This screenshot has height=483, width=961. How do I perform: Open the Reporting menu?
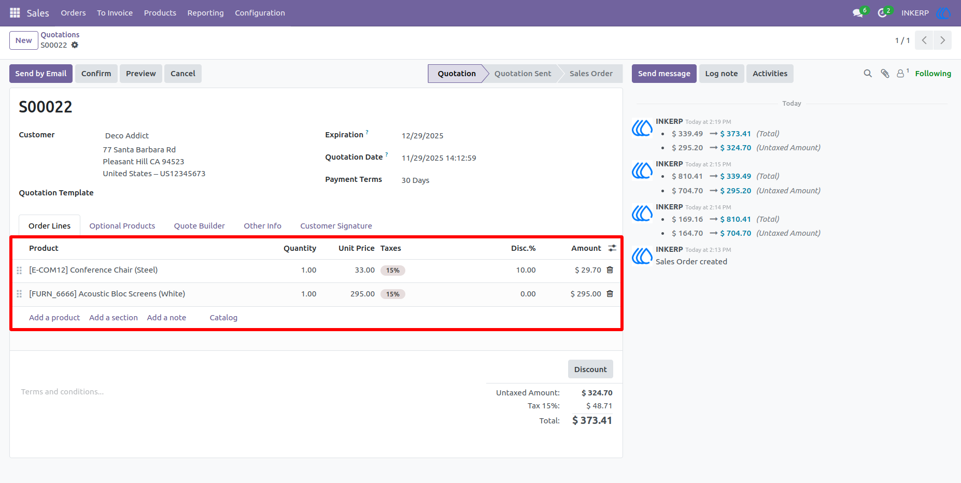(206, 13)
